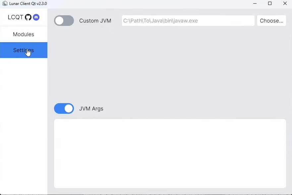Switch to the Modules tab
Screen dimensions: 292x195
coord(24,34)
